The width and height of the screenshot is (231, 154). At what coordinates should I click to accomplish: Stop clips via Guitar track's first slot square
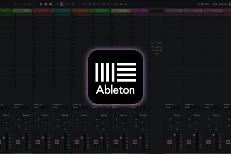tap(73, 15)
